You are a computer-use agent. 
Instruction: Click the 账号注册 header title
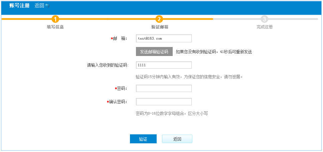[19, 6]
